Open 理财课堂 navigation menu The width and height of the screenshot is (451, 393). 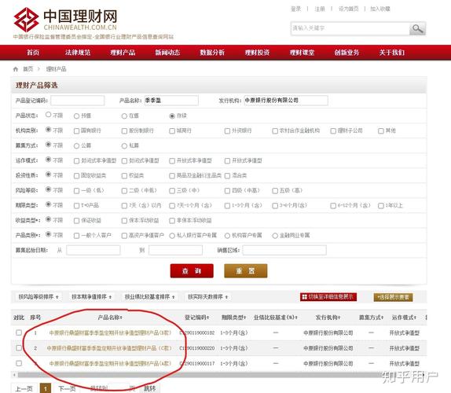pyautogui.click(x=302, y=53)
